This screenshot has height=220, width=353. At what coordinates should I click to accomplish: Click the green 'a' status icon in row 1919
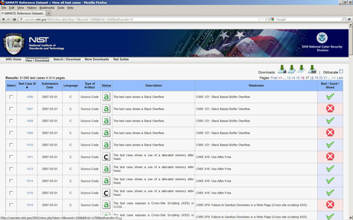tap(106, 205)
